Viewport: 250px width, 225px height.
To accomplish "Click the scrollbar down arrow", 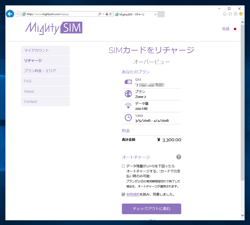I will click(242, 215).
